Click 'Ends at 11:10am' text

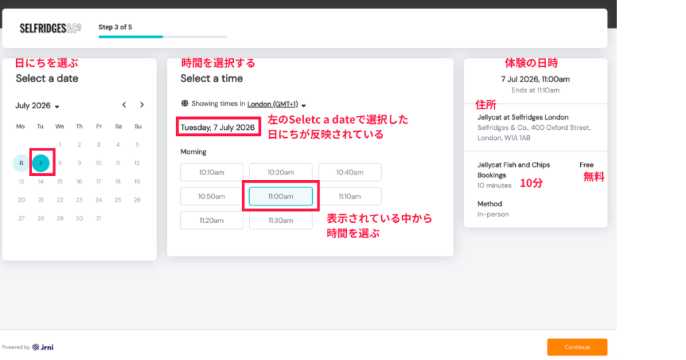click(x=535, y=90)
